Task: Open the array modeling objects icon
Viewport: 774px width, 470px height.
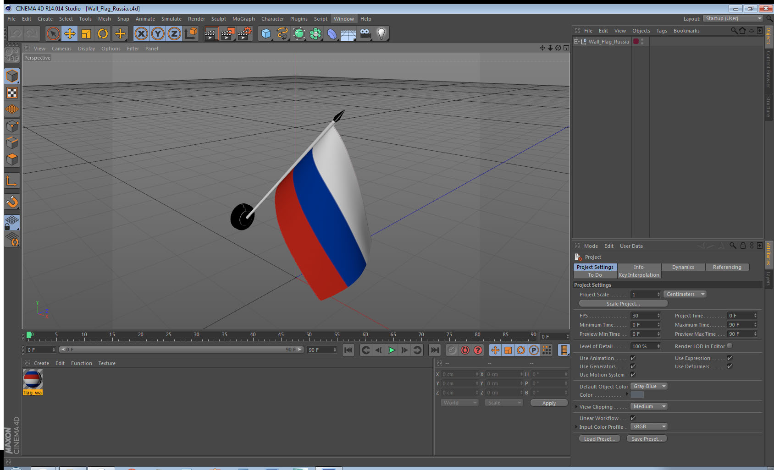Action: pyautogui.click(x=315, y=33)
